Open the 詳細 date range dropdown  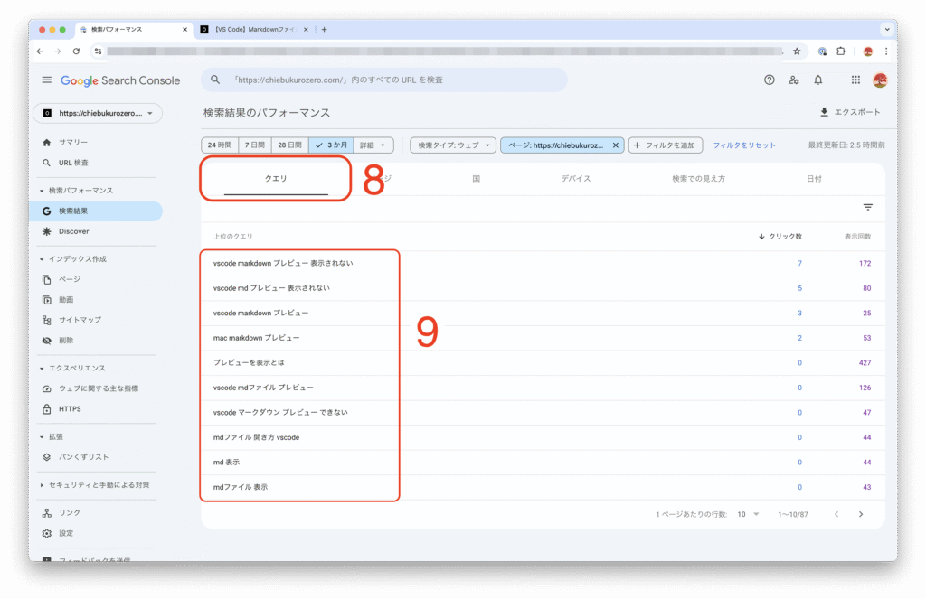(373, 145)
